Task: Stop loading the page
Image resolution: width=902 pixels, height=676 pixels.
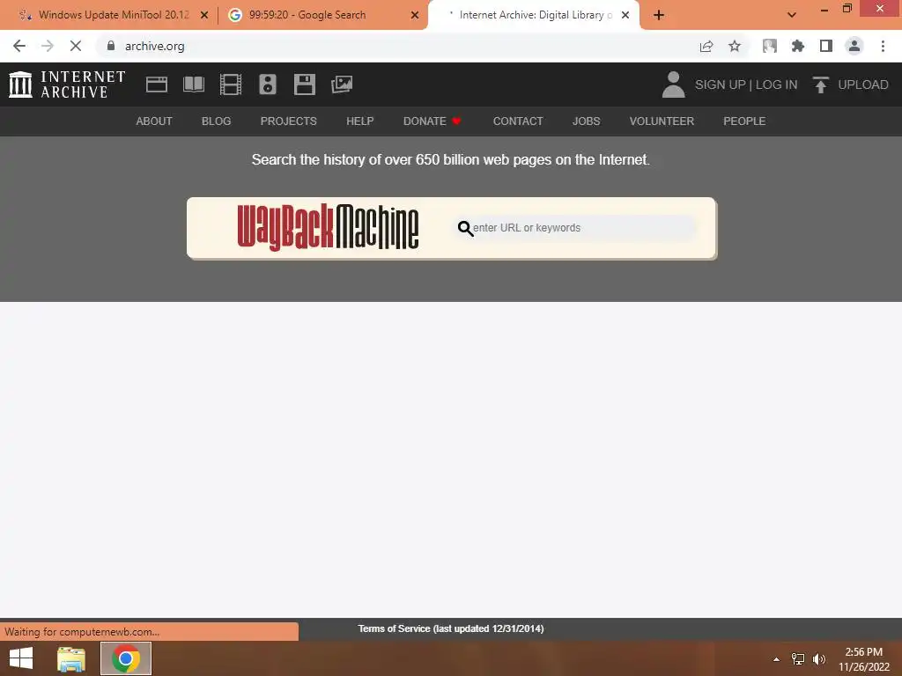Action: pyautogui.click(x=76, y=46)
